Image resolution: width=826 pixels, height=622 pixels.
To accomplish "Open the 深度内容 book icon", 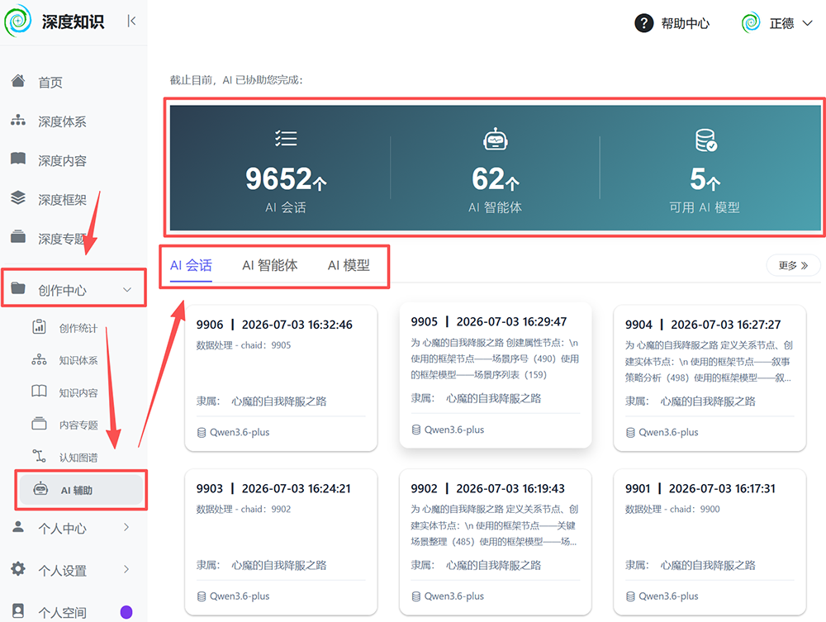I will 18,159.
